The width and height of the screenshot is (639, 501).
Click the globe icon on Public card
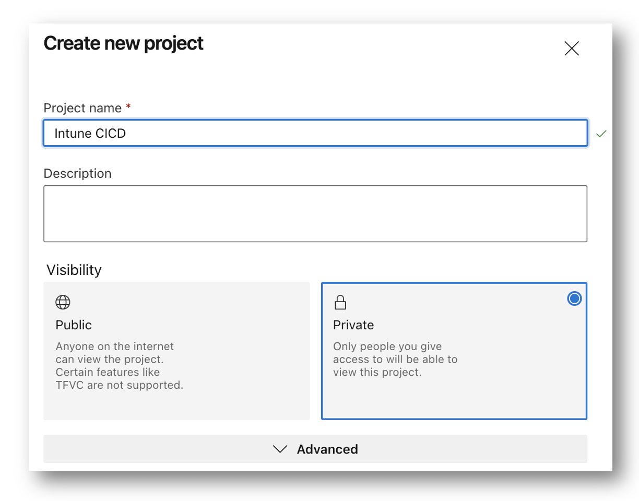tap(63, 302)
